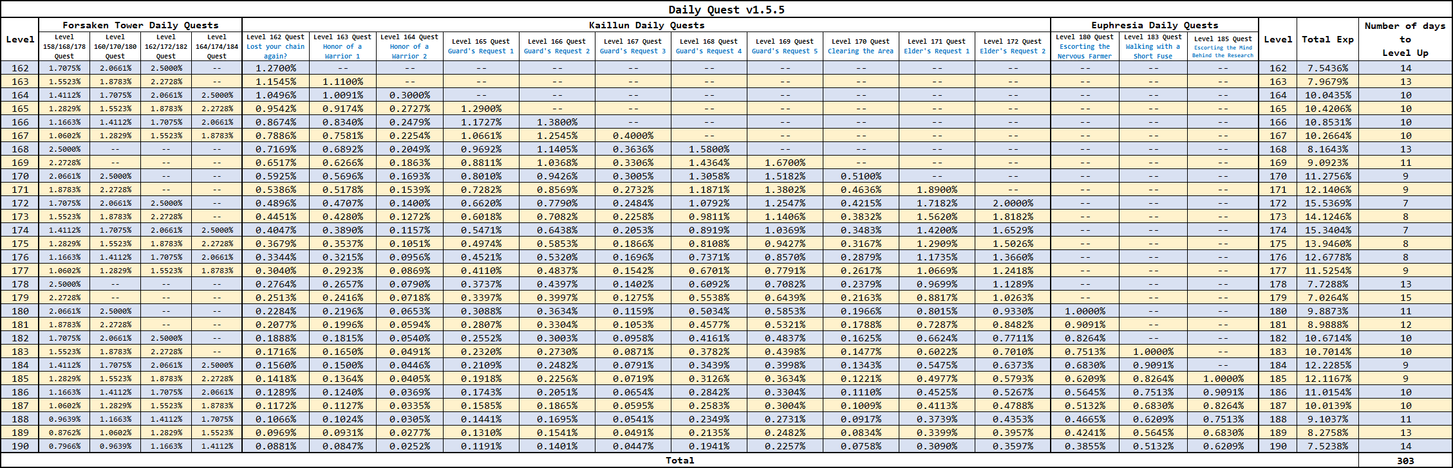The width and height of the screenshot is (1453, 468).
Task: Select the "Honor of a Warrior 1" quest header
Action: tap(342, 46)
